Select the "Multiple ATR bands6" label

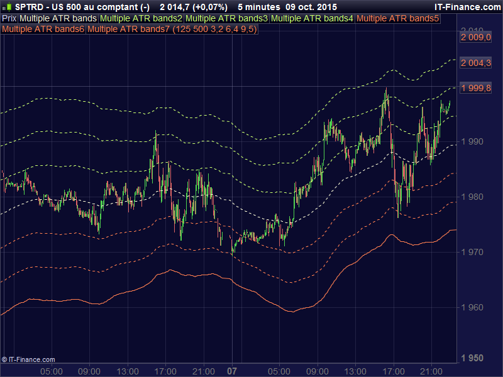pyautogui.click(x=43, y=28)
